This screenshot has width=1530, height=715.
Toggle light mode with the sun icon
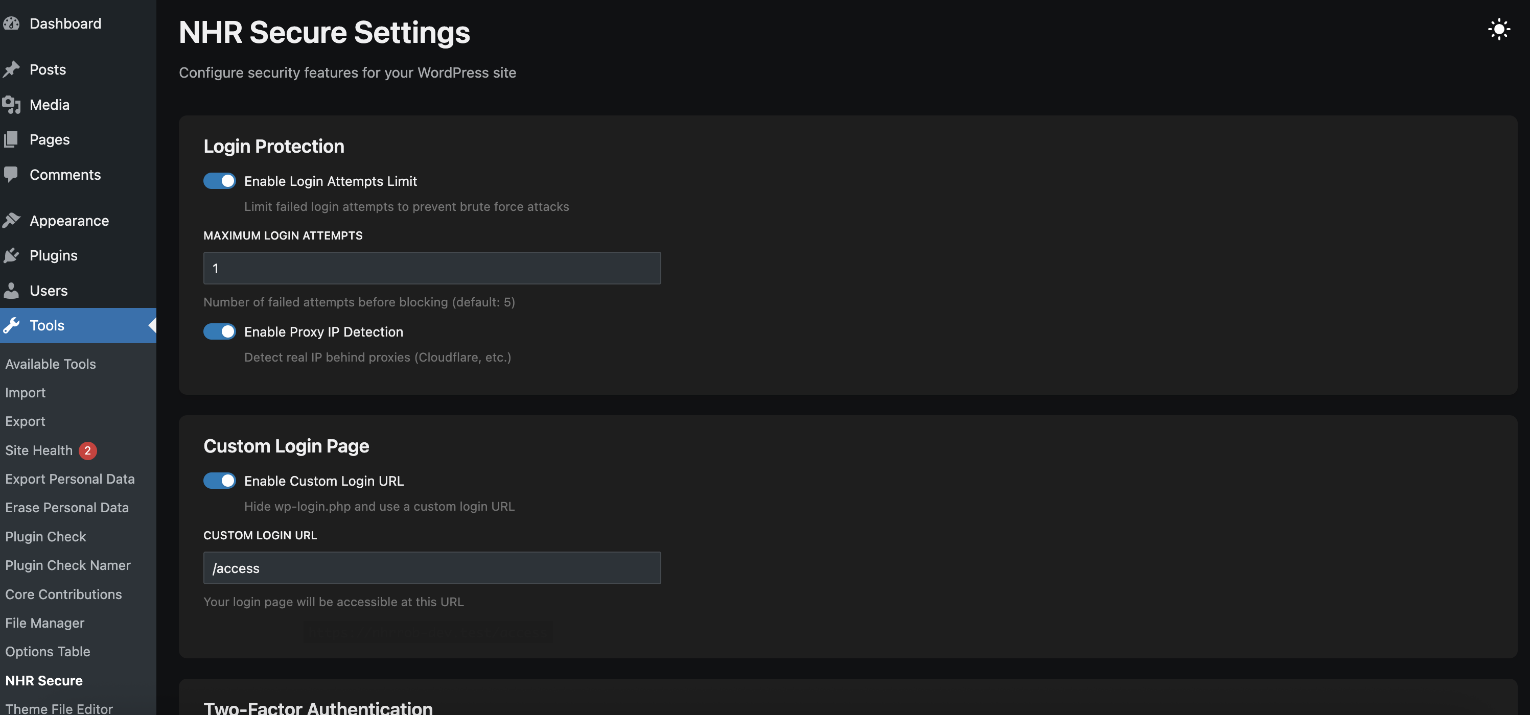[1499, 29]
